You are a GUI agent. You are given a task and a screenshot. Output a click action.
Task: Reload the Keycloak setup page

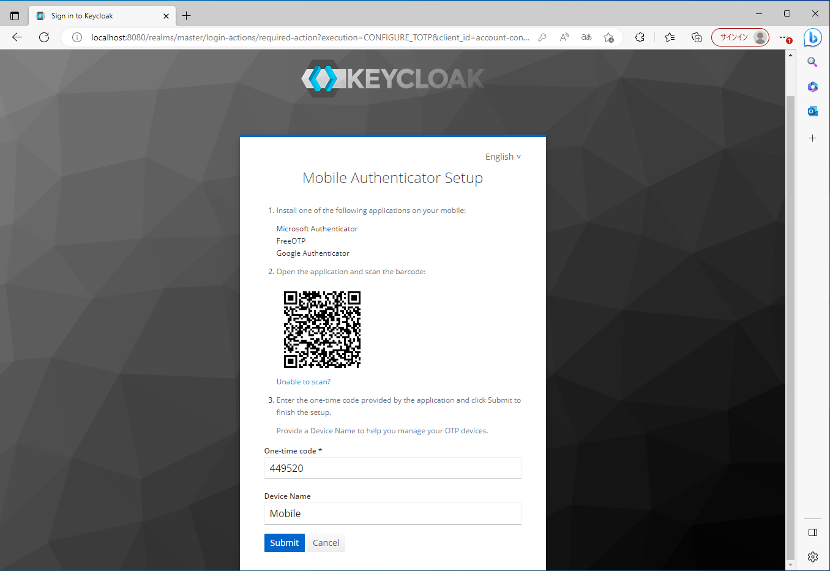[43, 37]
